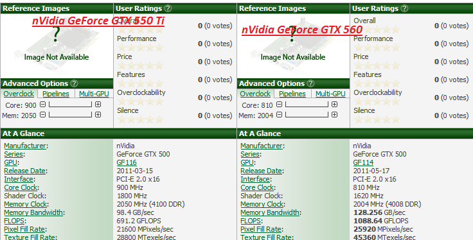Click the plus icon beside Mem: 2050
The image size is (473, 240).
click(x=98, y=115)
